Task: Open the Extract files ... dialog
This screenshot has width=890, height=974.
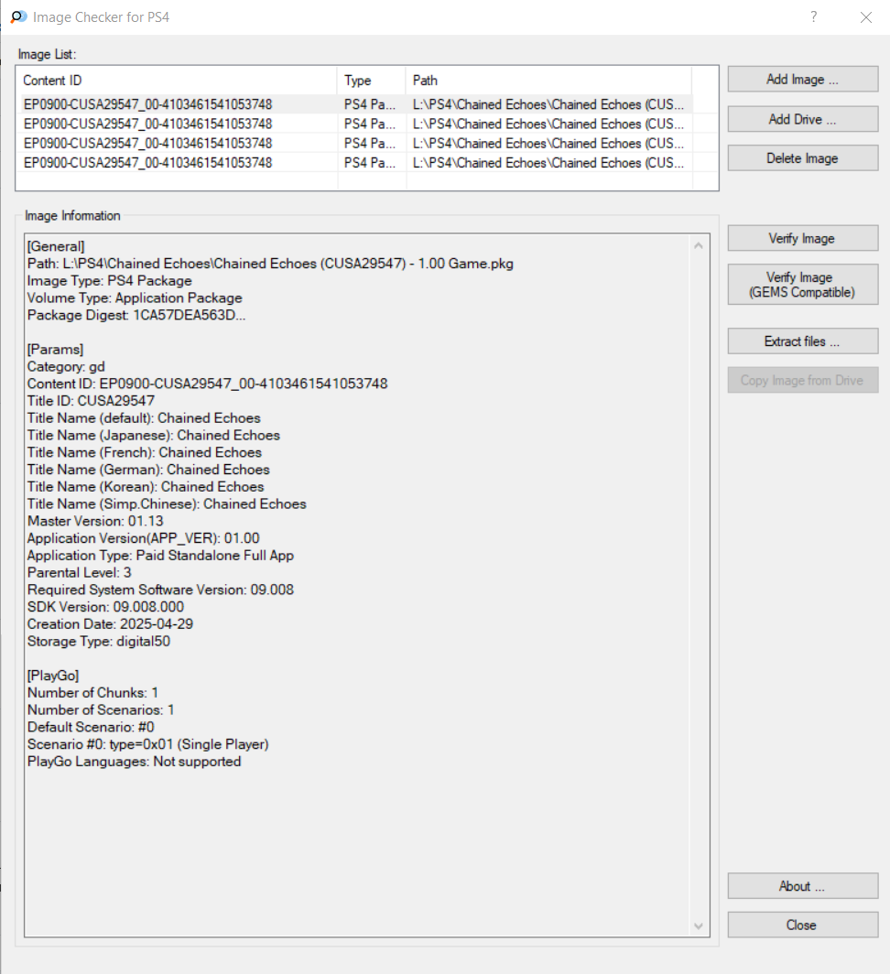Action: point(802,341)
